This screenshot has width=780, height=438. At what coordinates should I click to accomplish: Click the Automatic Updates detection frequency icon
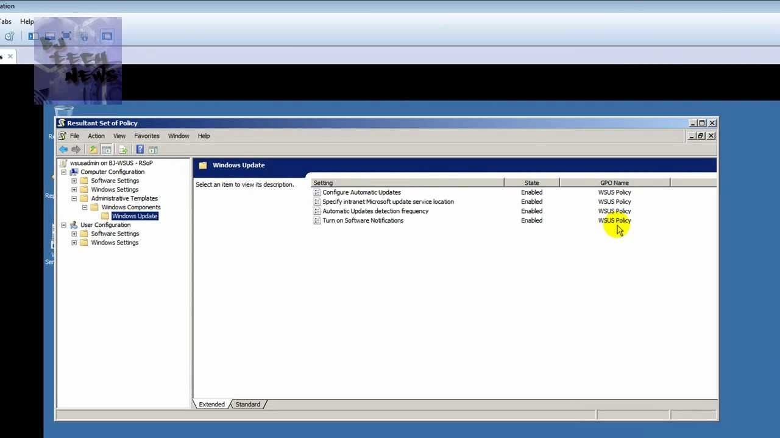[317, 211]
